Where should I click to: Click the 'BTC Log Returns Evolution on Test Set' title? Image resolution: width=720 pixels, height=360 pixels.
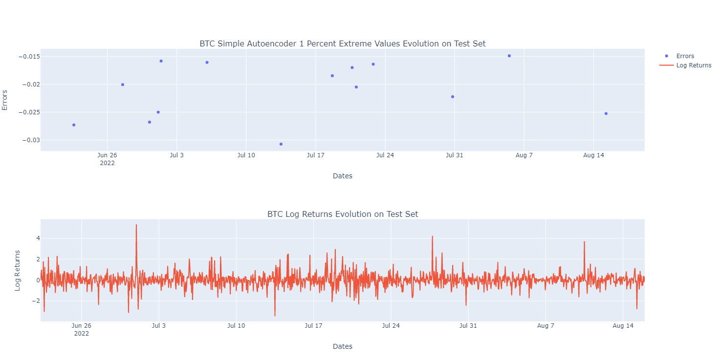343,214
